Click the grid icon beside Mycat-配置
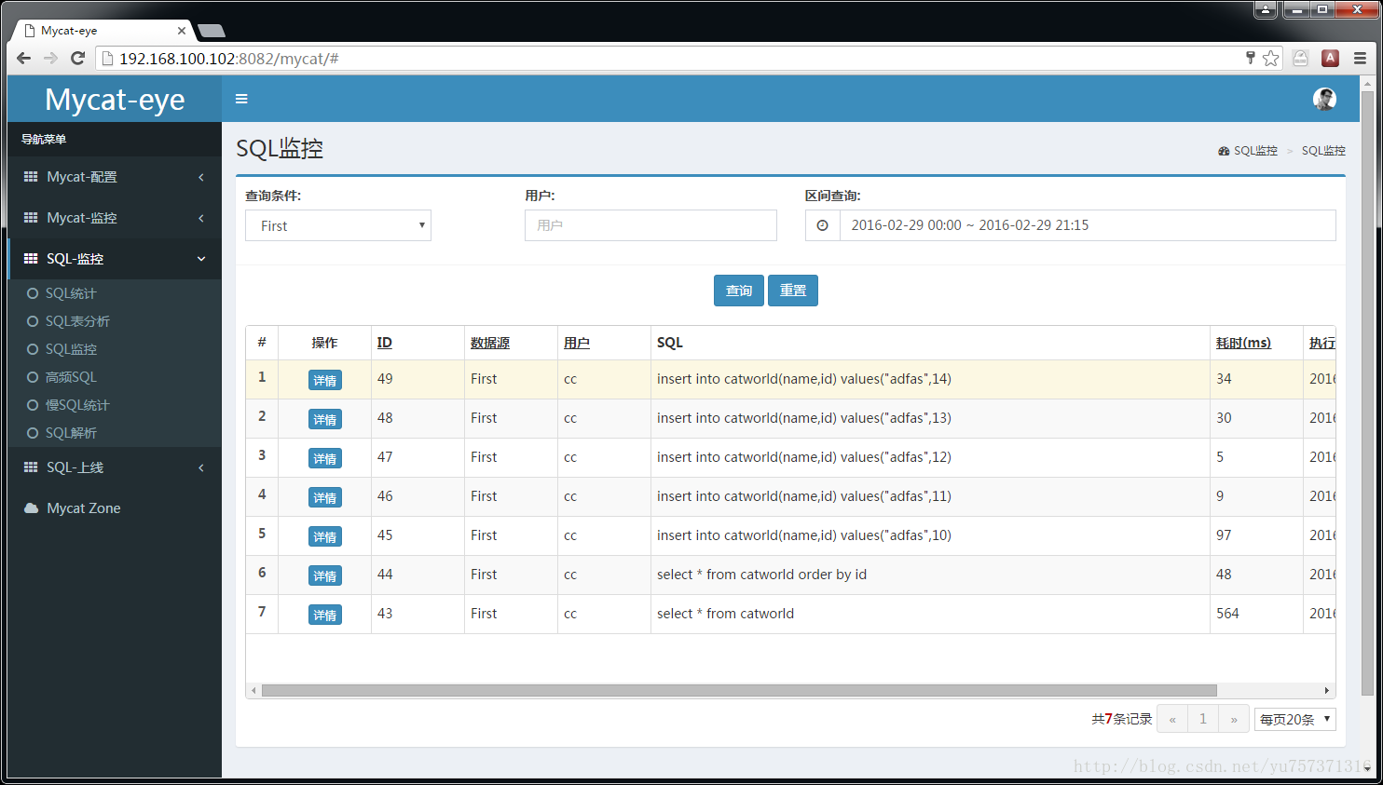The width and height of the screenshot is (1383, 785). click(x=31, y=177)
